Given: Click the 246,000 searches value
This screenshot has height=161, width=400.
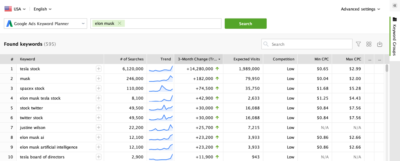Looking at the screenshot, I should [135, 79].
